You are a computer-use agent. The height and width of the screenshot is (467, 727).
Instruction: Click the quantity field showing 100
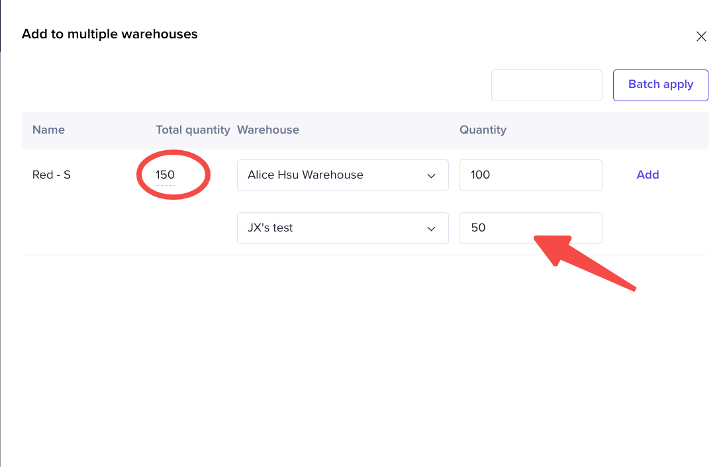[x=530, y=175]
